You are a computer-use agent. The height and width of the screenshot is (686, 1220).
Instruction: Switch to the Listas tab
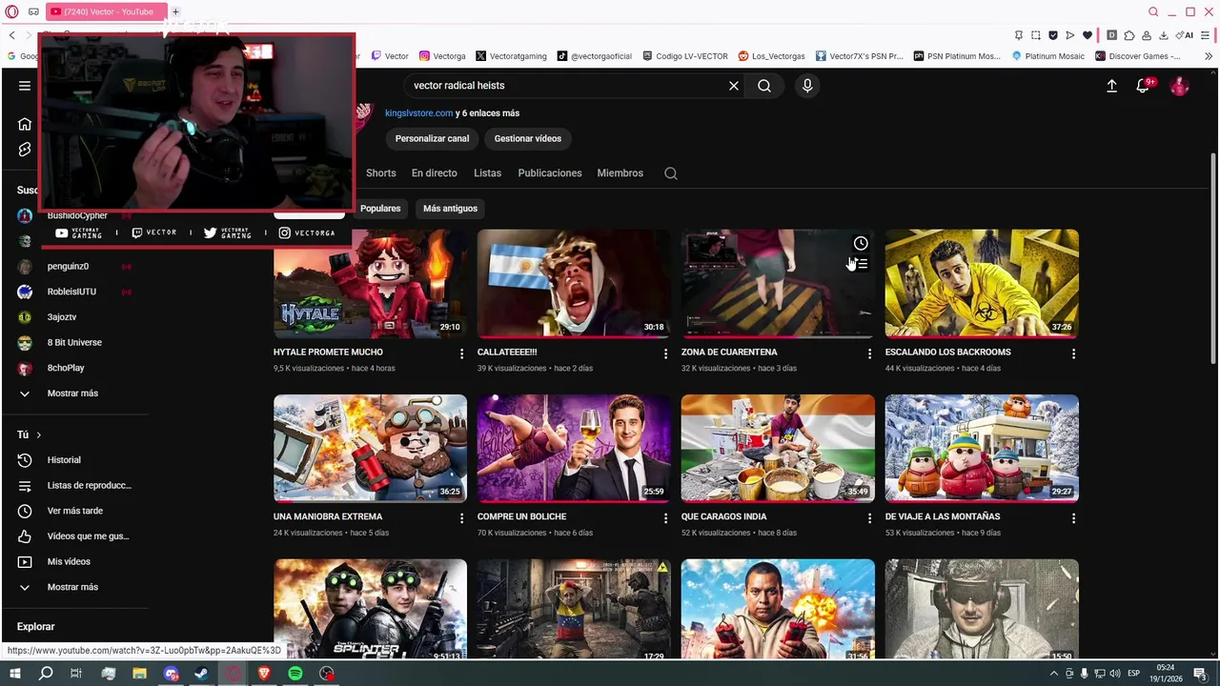pyautogui.click(x=487, y=173)
